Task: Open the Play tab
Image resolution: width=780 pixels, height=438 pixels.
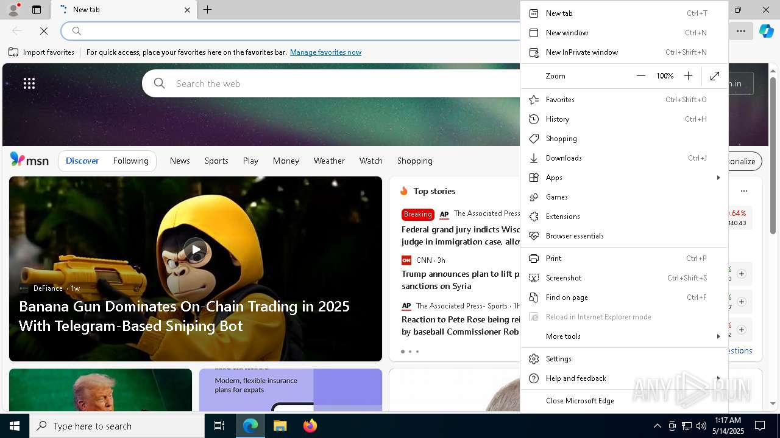Action: pos(250,161)
